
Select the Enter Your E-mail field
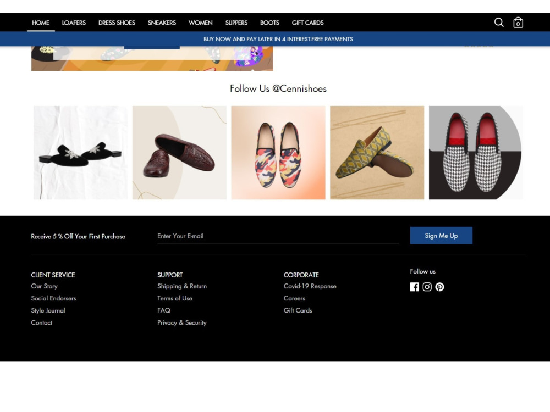278,236
